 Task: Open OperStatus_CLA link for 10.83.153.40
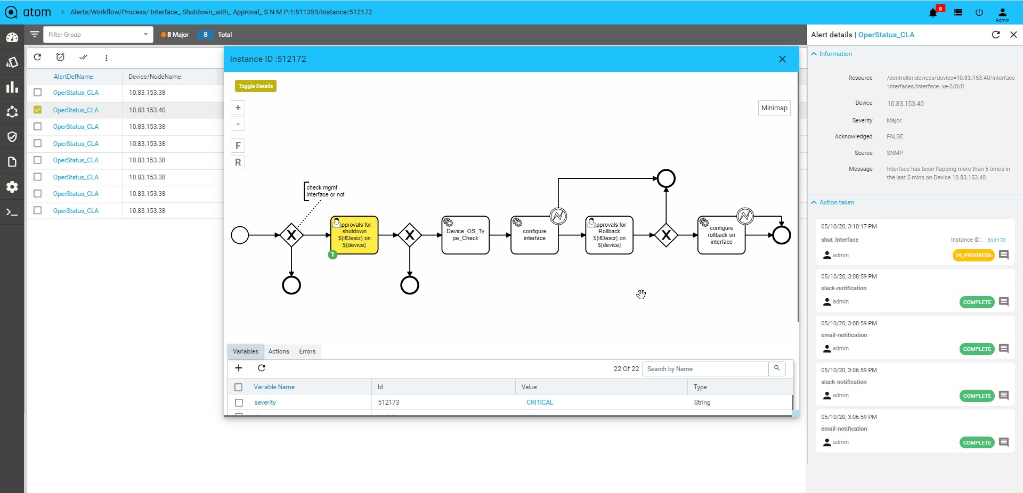(76, 110)
